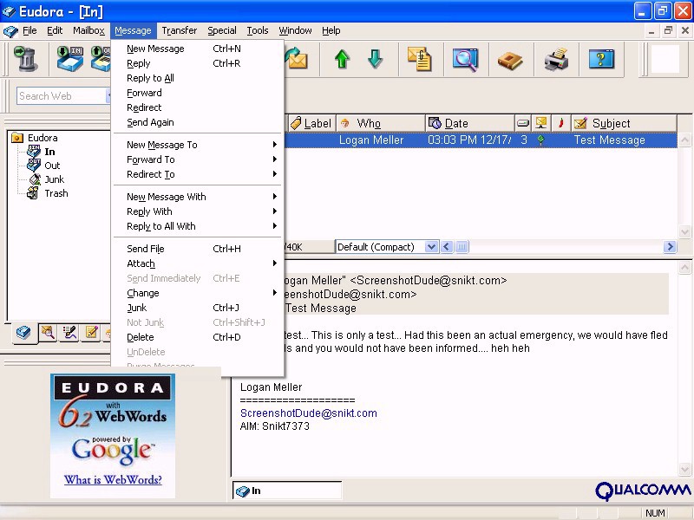
Task: Select the Test Message row from Logan Meller
Action: tap(481, 140)
